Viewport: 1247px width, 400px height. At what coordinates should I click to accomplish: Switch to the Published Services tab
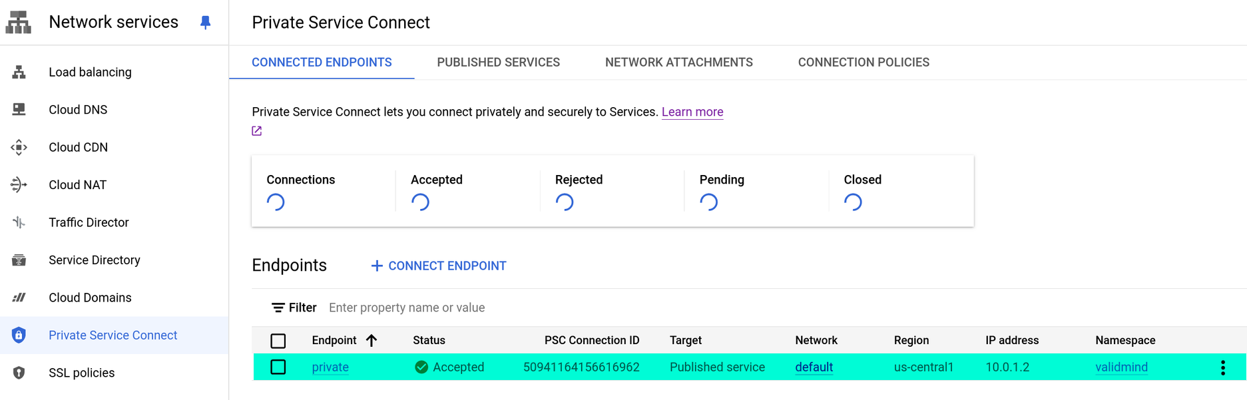click(498, 63)
